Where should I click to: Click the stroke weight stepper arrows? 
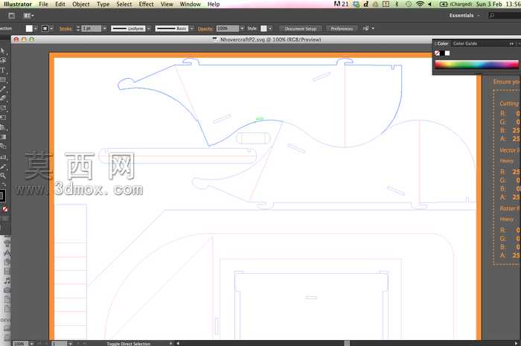(78, 28)
